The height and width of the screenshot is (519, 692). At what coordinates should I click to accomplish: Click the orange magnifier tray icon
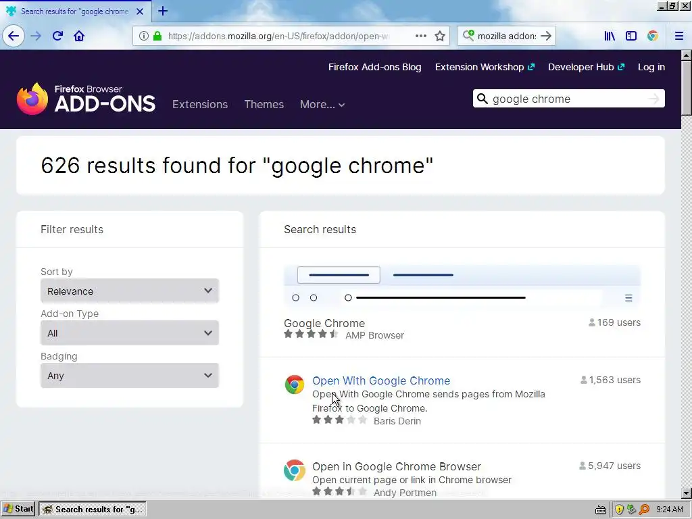tap(644, 510)
